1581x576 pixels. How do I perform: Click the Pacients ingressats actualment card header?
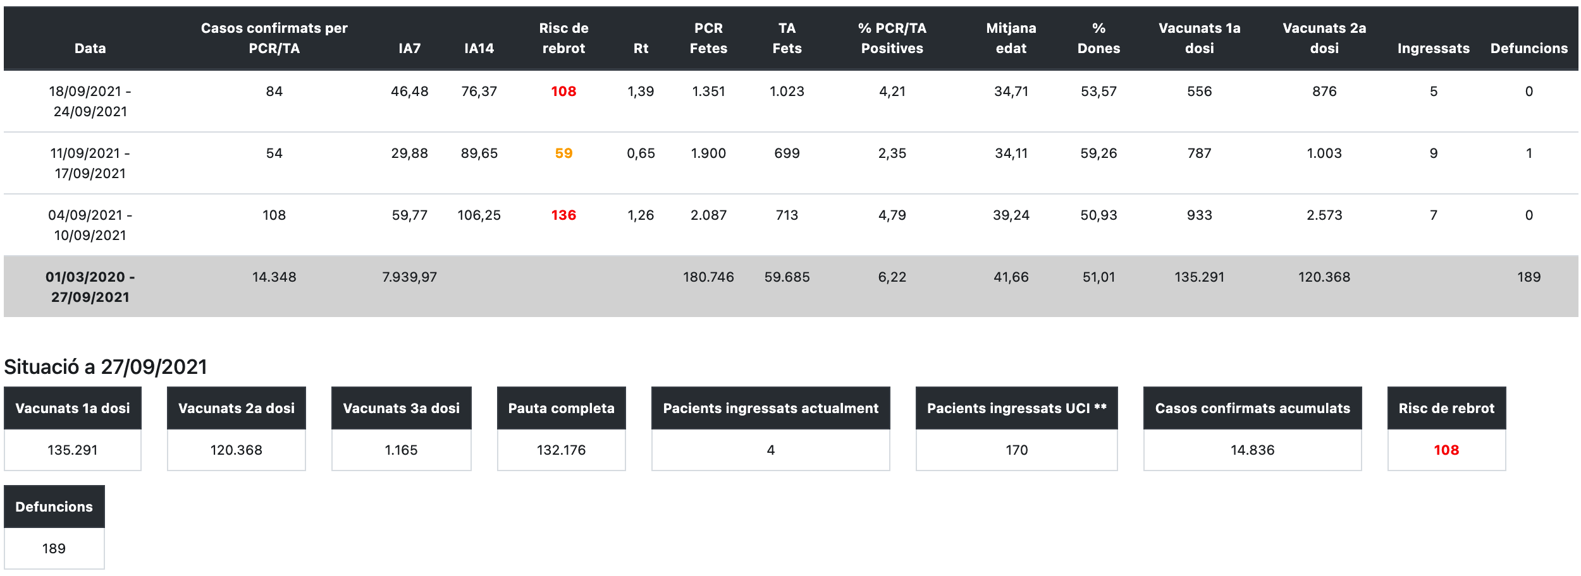tap(770, 408)
